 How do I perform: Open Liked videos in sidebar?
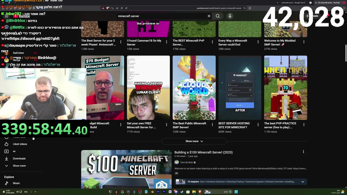pos(20,144)
